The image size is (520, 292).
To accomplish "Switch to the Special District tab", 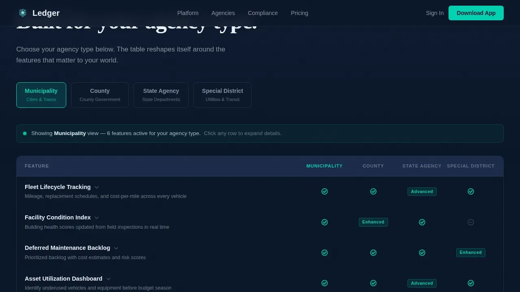I will tap(222, 95).
